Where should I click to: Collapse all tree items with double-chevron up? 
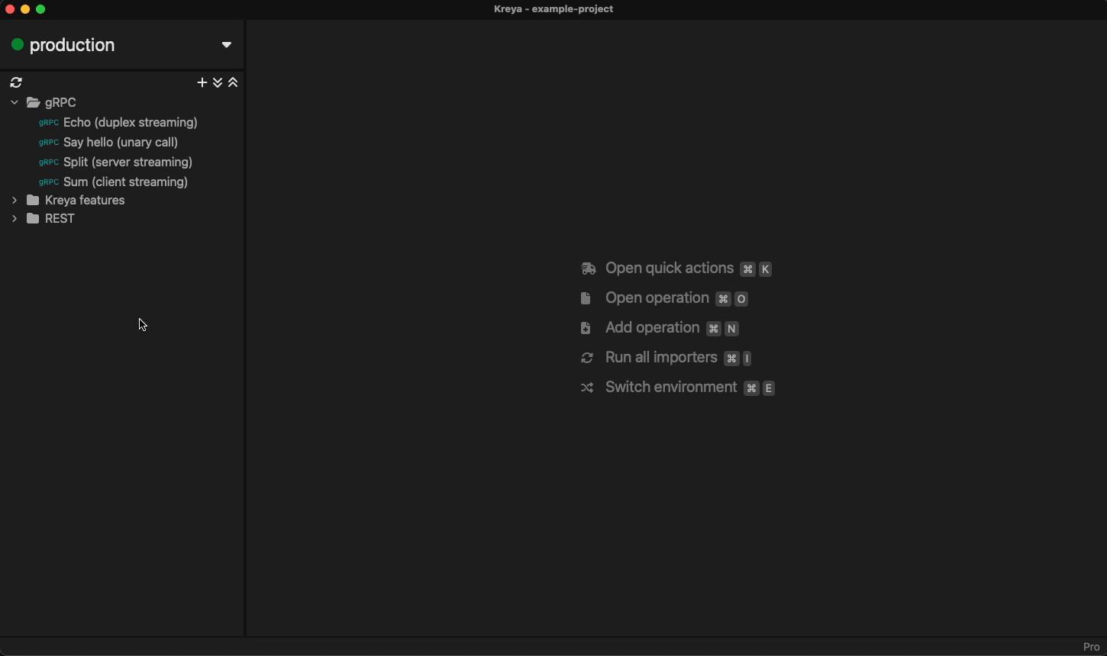pos(234,82)
